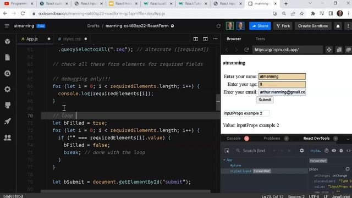Copy props to clipboard icon in DevTools
The width and height of the screenshot is (352, 198).
348,169
